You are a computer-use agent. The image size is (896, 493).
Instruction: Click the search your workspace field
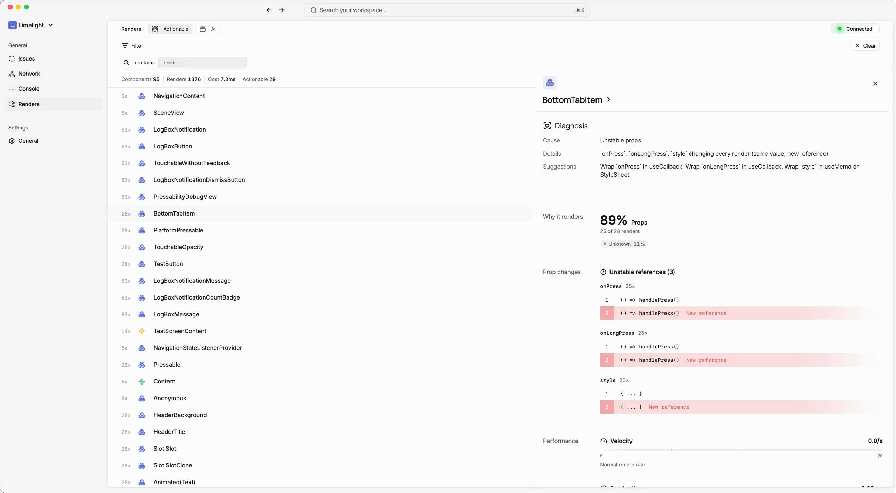[447, 10]
